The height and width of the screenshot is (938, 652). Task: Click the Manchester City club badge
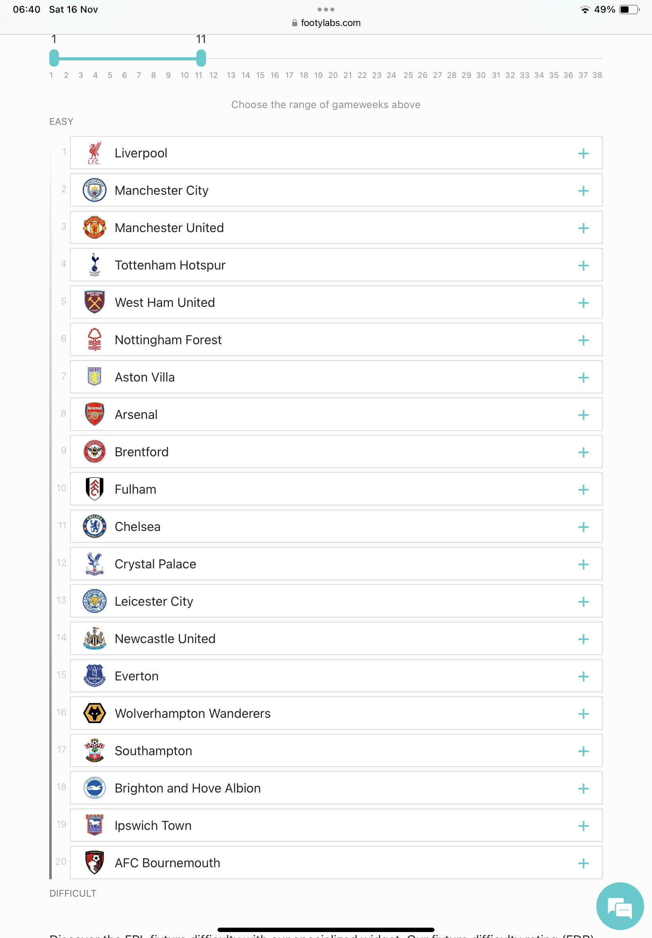click(94, 190)
